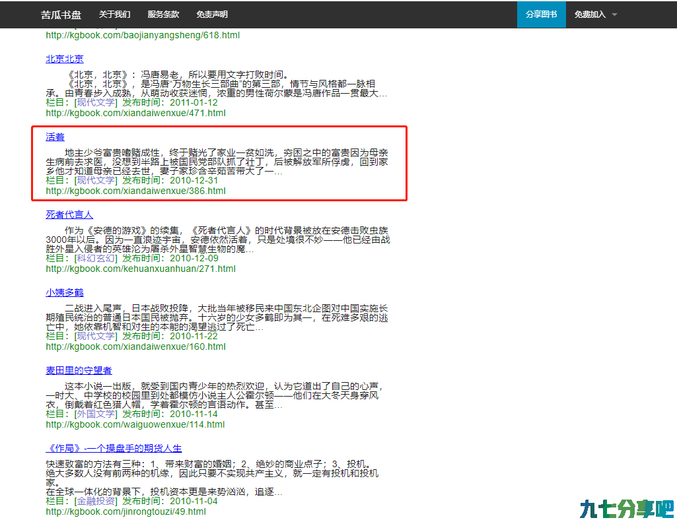Open the 苦瓜书盘 site logo link
The image size is (677, 522).
[x=61, y=15]
